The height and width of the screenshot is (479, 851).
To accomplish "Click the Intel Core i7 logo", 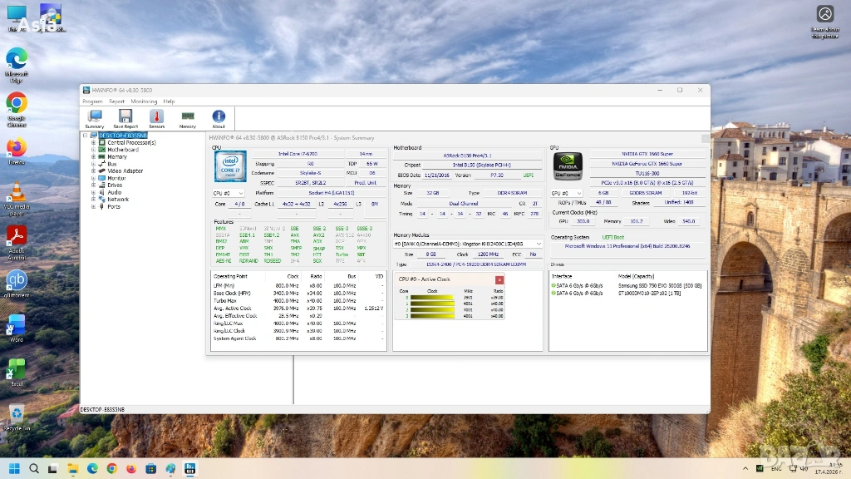I will [x=230, y=166].
